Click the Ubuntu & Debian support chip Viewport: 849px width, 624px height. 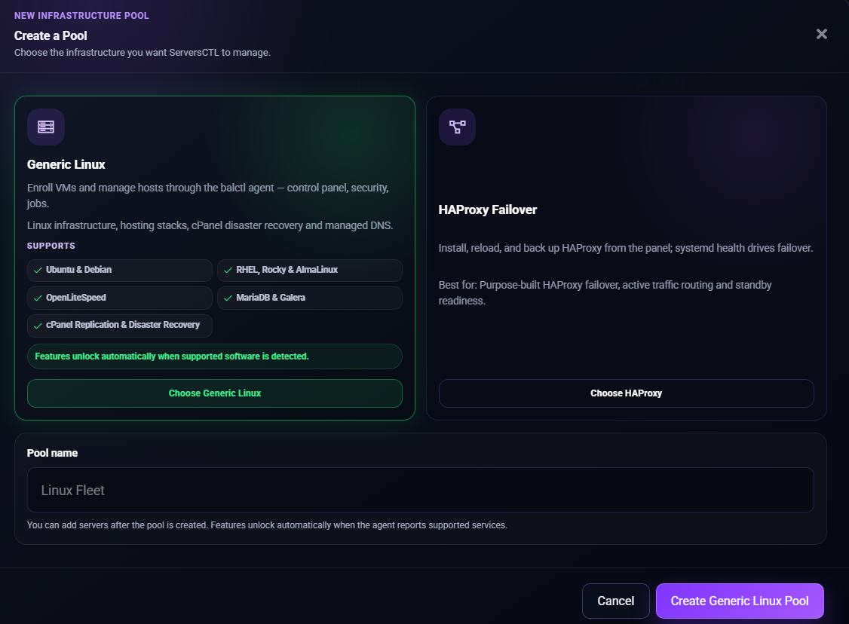point(120,270)
